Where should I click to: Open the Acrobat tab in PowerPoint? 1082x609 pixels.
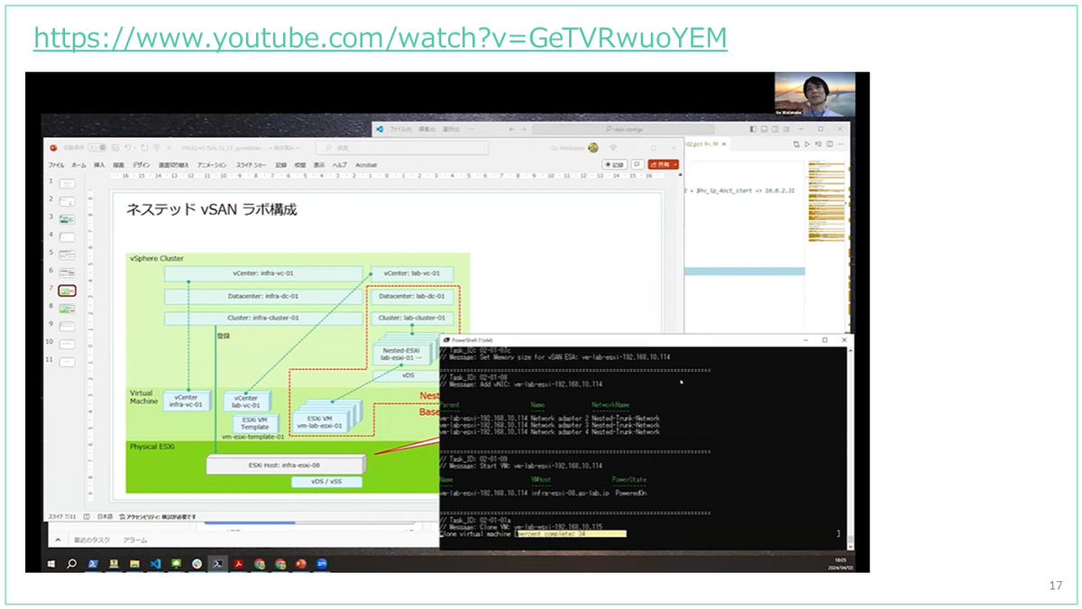pos(366,165)
